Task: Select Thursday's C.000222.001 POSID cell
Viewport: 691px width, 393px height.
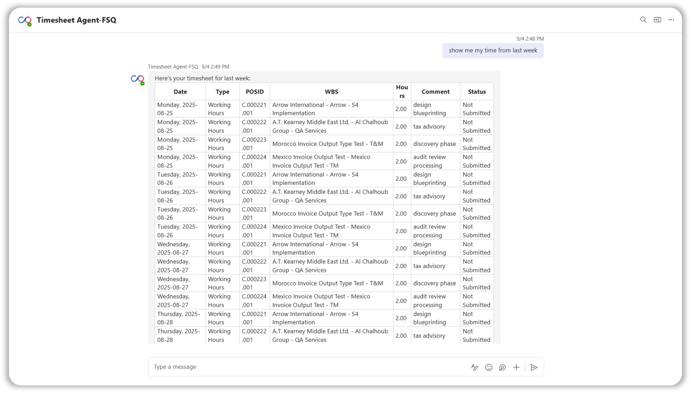Action: pyautogui.click(x=255, y=335)
